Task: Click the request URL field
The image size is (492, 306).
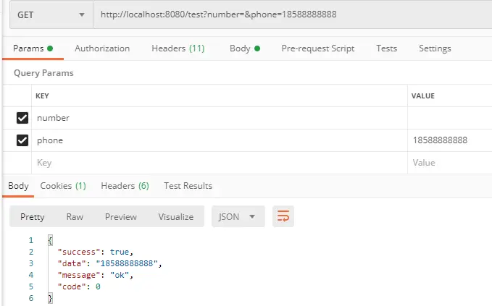Action: point(293,14)
